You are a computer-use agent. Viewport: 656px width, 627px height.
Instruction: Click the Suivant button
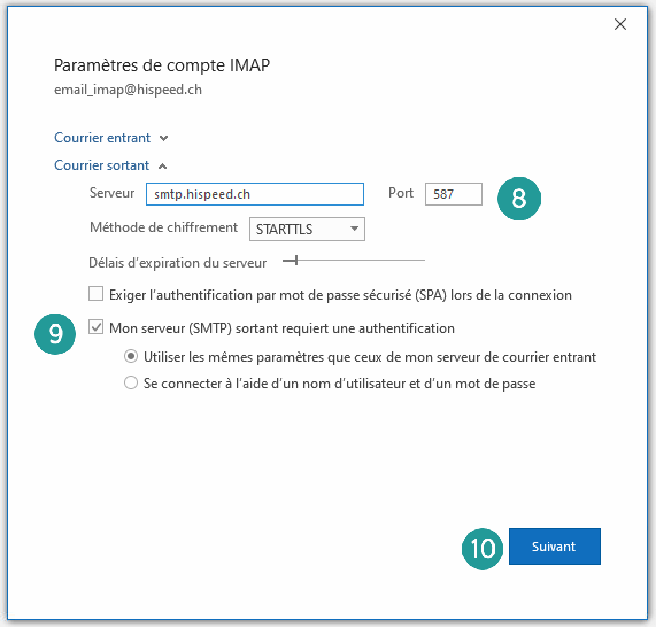click(x=555, y=547)
